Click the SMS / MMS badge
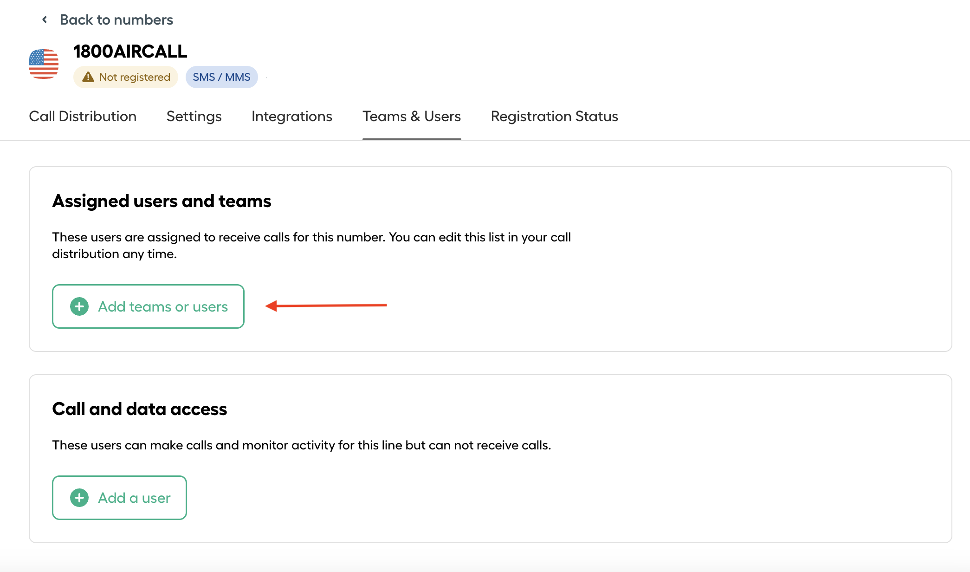 (222, 77)
